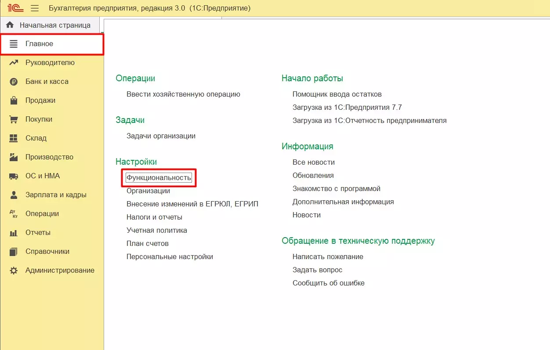The image size is (550, 350).
Task: Click the gear icon for Администрирование
Action: (x=14, y=271)
